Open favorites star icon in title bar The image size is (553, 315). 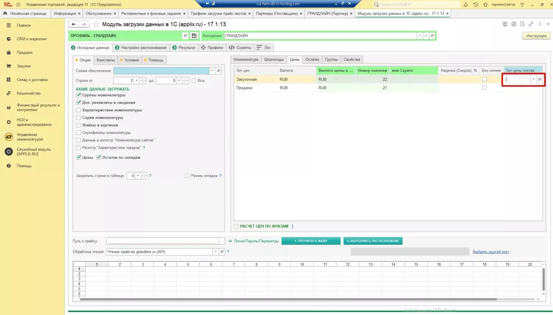pyautogui.click(x=486, y=4)
